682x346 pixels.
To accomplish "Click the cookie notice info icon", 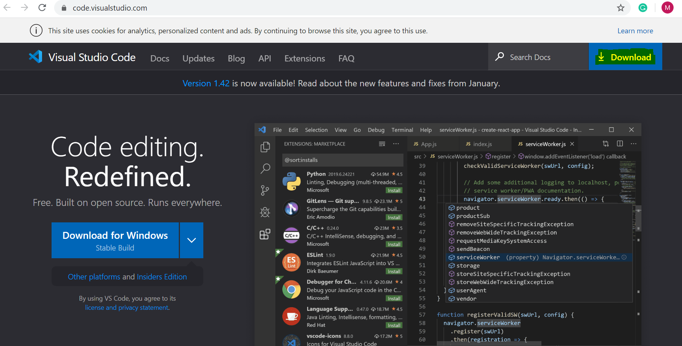I will tap(36, 30).
